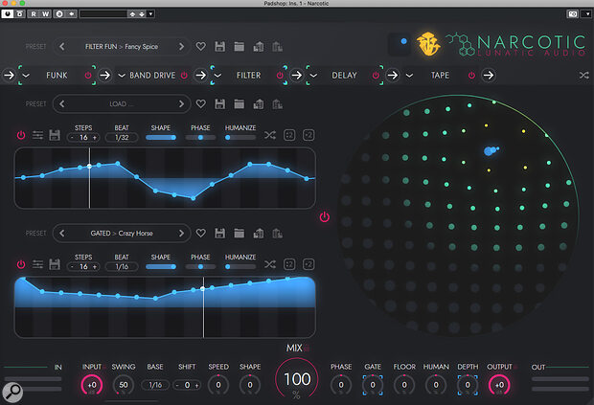Adjust the HUMANIZE slider of 1/32 sequencer
Screen dimensions: 594x405
pyautogui.click(x=240, y=138)
